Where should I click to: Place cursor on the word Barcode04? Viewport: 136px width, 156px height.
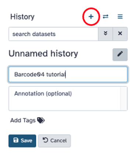tap(29, 74)
